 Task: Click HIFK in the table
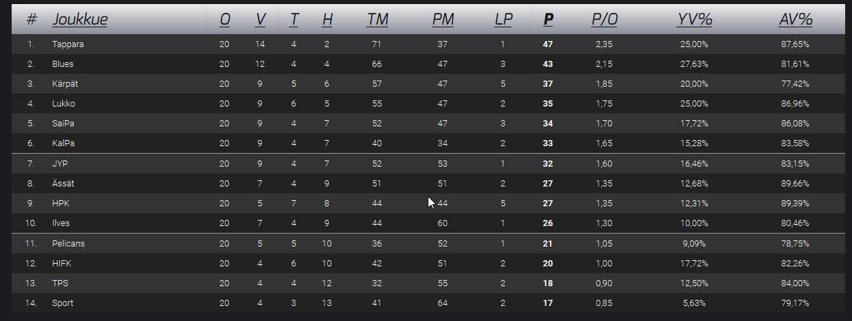(61, 264)
